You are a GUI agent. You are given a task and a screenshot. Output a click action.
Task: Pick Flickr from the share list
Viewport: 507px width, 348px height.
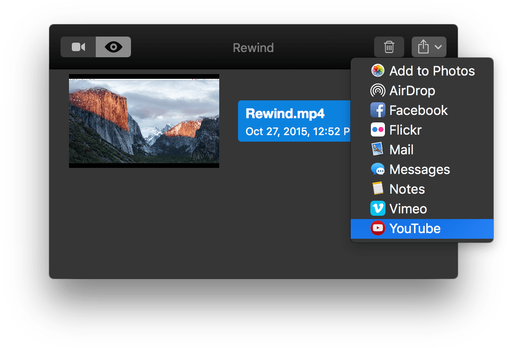click(x=422, y=130)
